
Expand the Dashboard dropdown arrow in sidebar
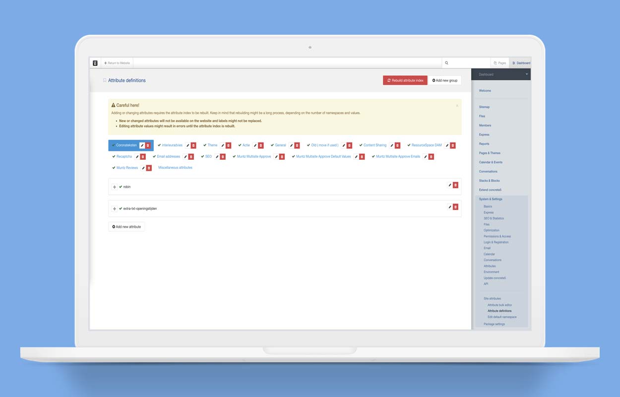(x=526, y=74)
